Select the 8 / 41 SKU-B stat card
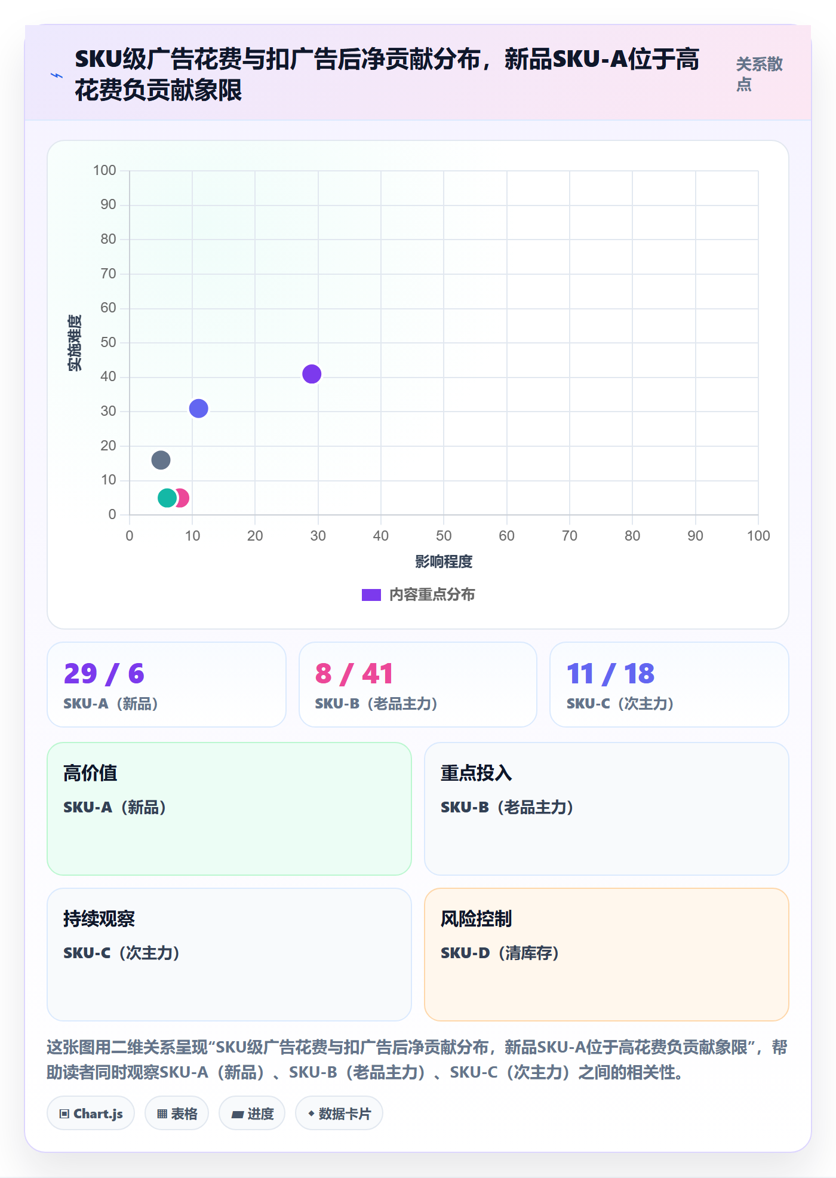The height and width of the screenshot is (1178, 836). (418, 685)
